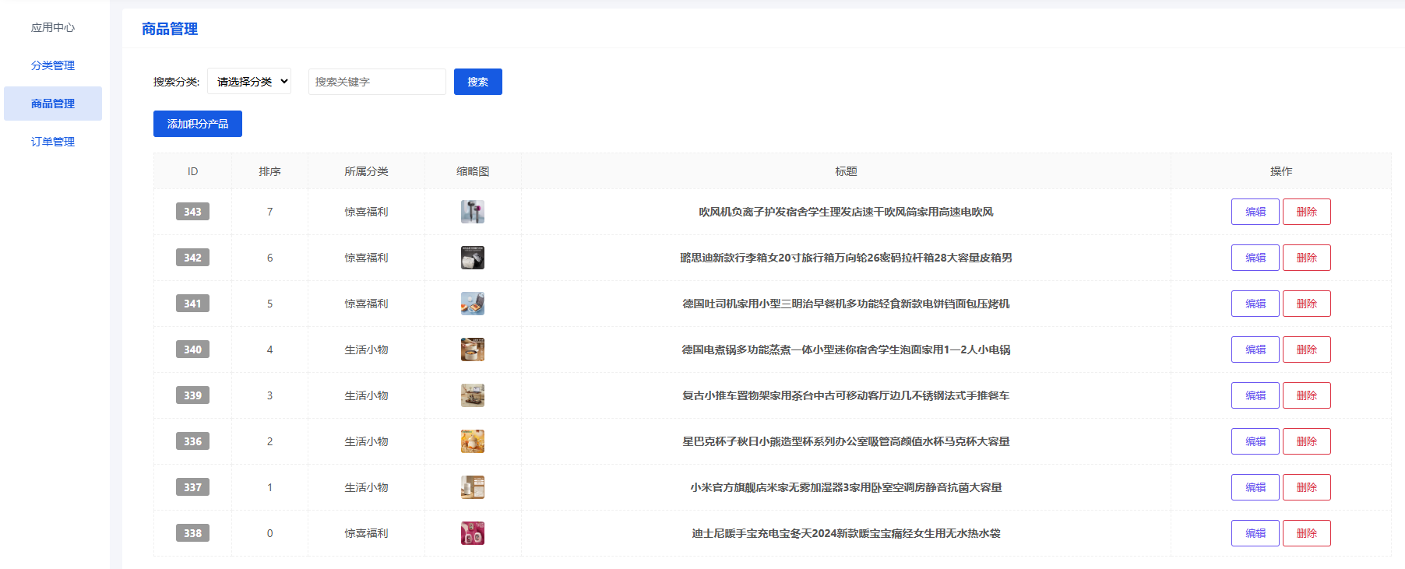Open electric cooking pot thumbnail, item 340

(473, 349)
